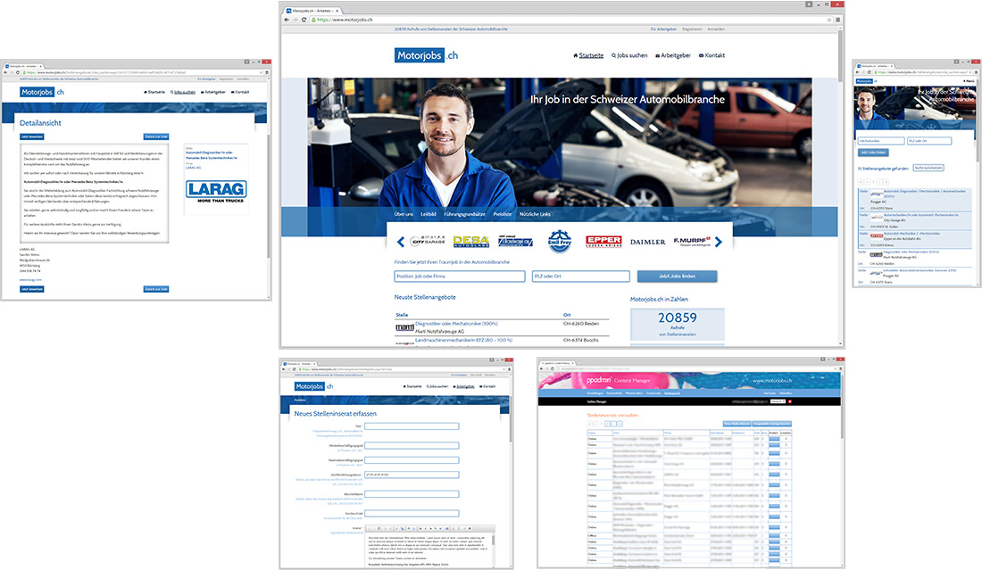Click the Position, Job oder Firma field
Image resolution: width=982 pixels, height=570 pixels.
(x=459, y=277)
